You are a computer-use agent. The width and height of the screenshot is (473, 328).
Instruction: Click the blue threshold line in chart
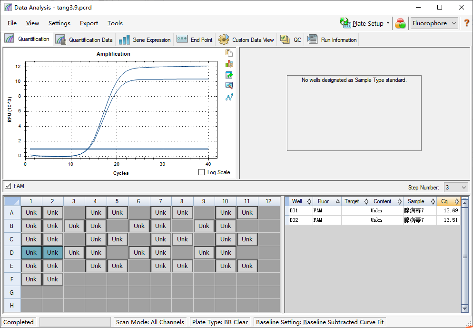click(119, 149)
